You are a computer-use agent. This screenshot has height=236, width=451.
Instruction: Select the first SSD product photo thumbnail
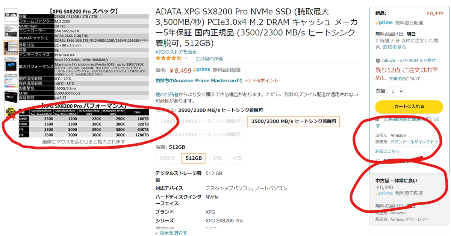tap(11, 15)
